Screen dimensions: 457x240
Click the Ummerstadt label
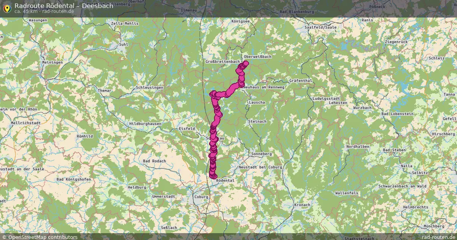(x=163, y=196)
